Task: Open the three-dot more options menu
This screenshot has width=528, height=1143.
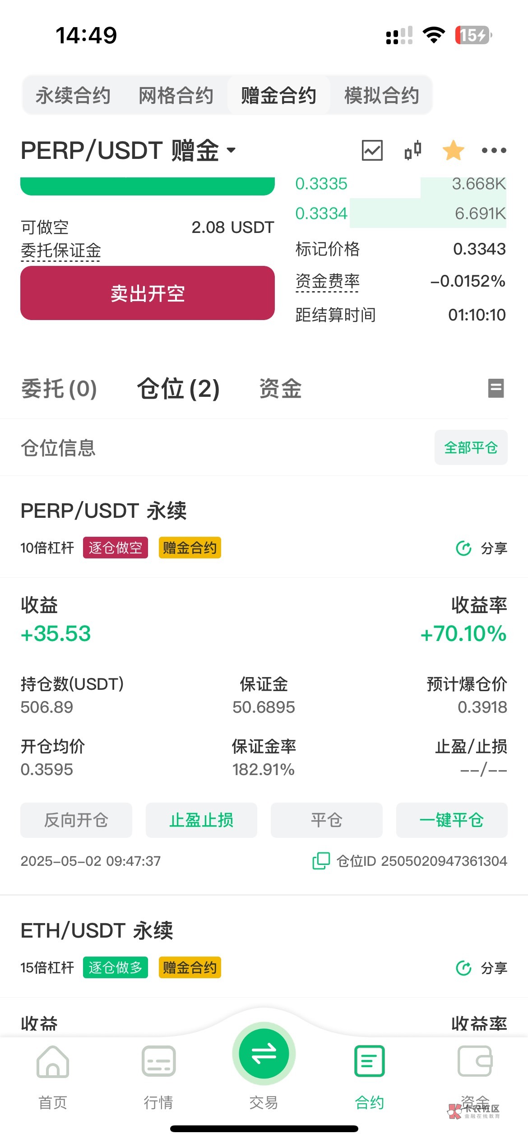Action: (494, 150)
